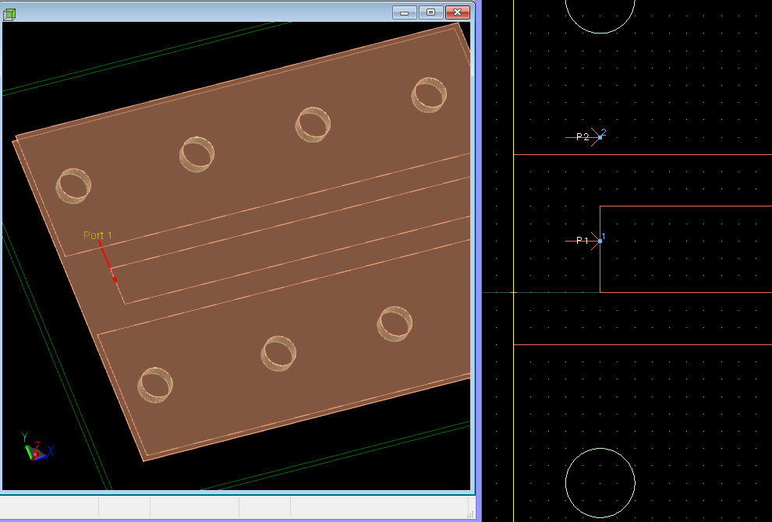The image size is (772, 522).
Task: Select middle via in lower ground row
Action: pyautogui.click(x=278, y=353)
